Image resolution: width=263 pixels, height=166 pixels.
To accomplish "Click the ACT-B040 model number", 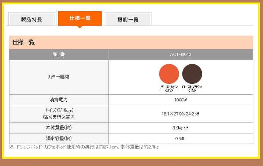I will 181,54.
